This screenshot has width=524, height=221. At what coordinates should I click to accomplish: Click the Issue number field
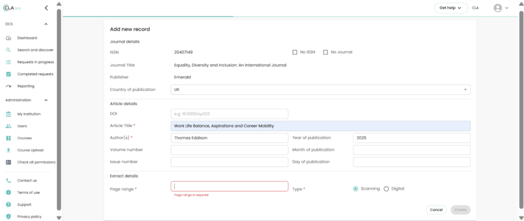[x=229, y=162]
